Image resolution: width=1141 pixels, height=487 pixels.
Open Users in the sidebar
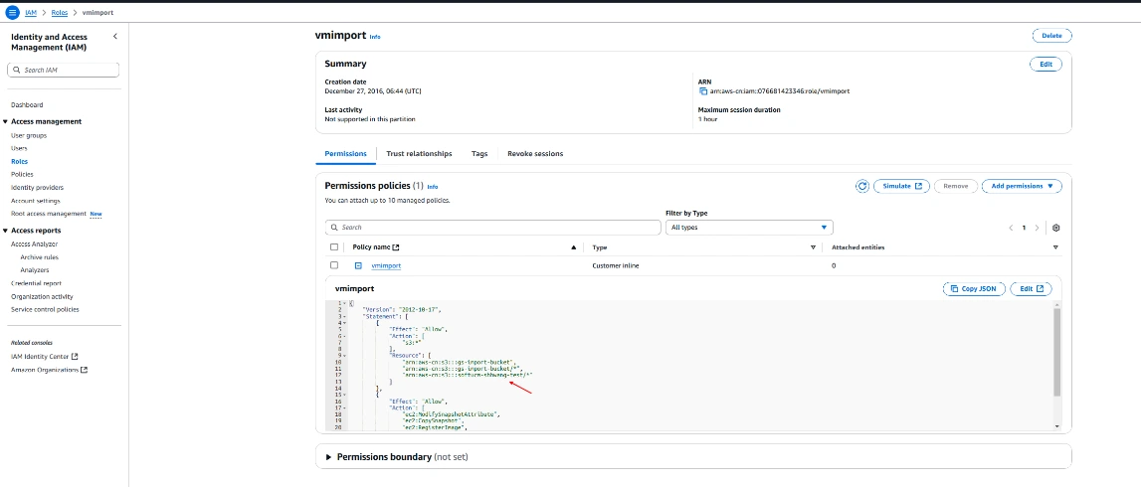19,148
